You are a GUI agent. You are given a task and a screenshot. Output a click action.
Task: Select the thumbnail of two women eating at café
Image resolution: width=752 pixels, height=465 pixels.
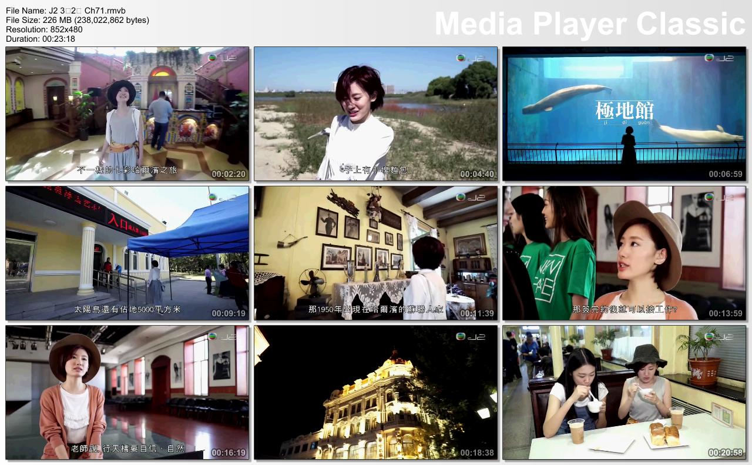[623, 392]
